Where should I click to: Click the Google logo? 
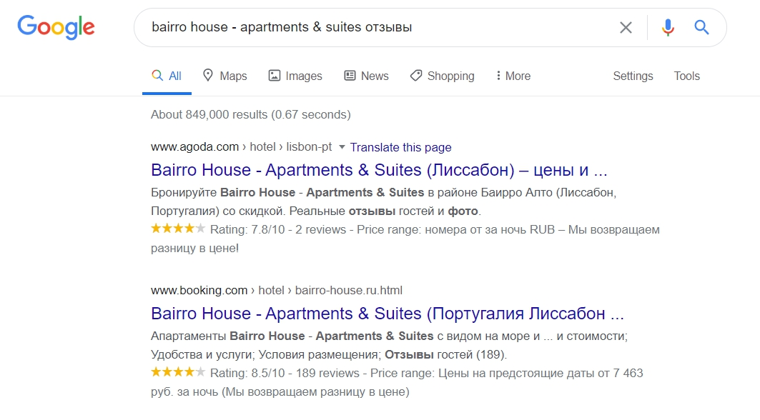[x=56, y=27]
